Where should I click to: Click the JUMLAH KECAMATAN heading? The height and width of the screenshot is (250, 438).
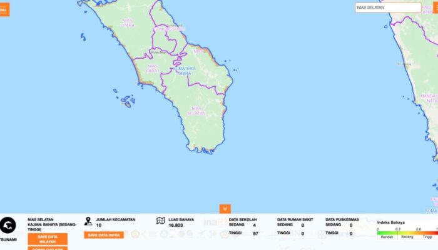point(116,219)
